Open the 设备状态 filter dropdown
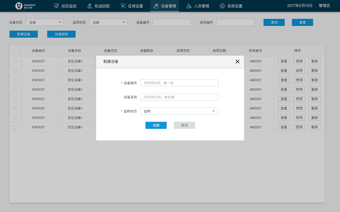Screen dimensions: 340x212 pyautogui.click(x=44, y=23)
